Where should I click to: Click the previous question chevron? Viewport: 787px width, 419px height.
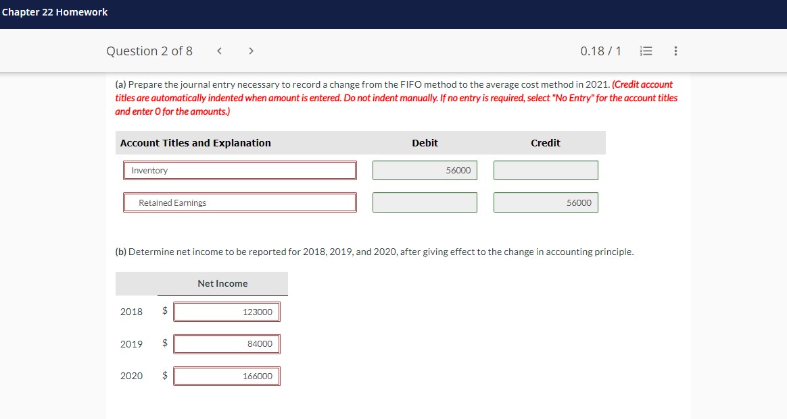tap(218, 51)
